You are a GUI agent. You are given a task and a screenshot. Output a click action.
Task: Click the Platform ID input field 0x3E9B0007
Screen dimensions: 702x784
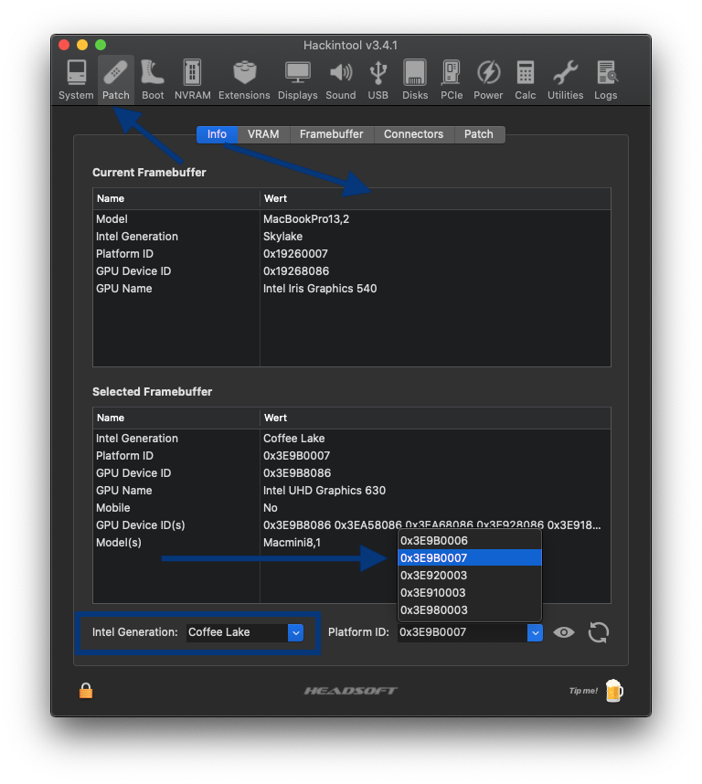coord(463,632)
